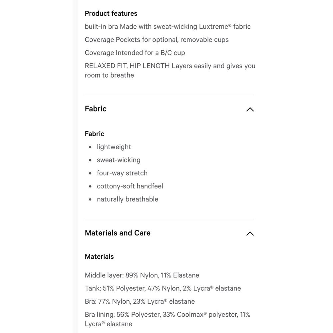
Task: Click the Tank polyester composition line
Action: (x=163, y=288)
